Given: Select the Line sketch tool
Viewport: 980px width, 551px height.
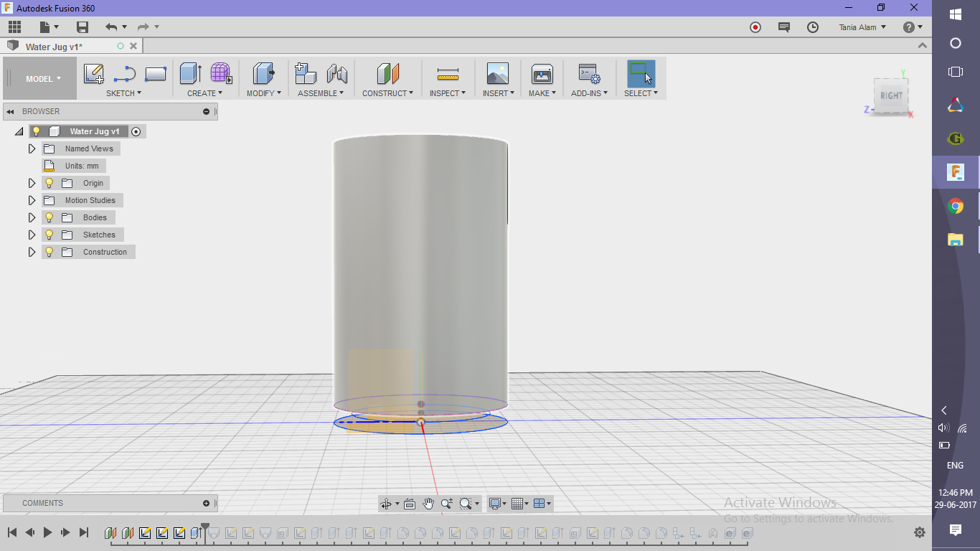Looking at the screenshot, I should [x=125, y=74].
